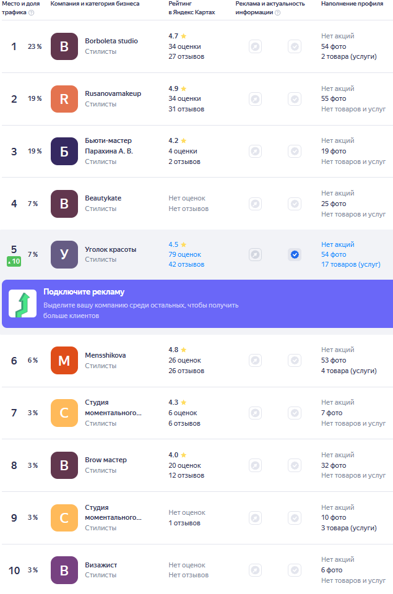Open "17 товаров (услуг)" link
393x594 pixels.
[350, 264]
